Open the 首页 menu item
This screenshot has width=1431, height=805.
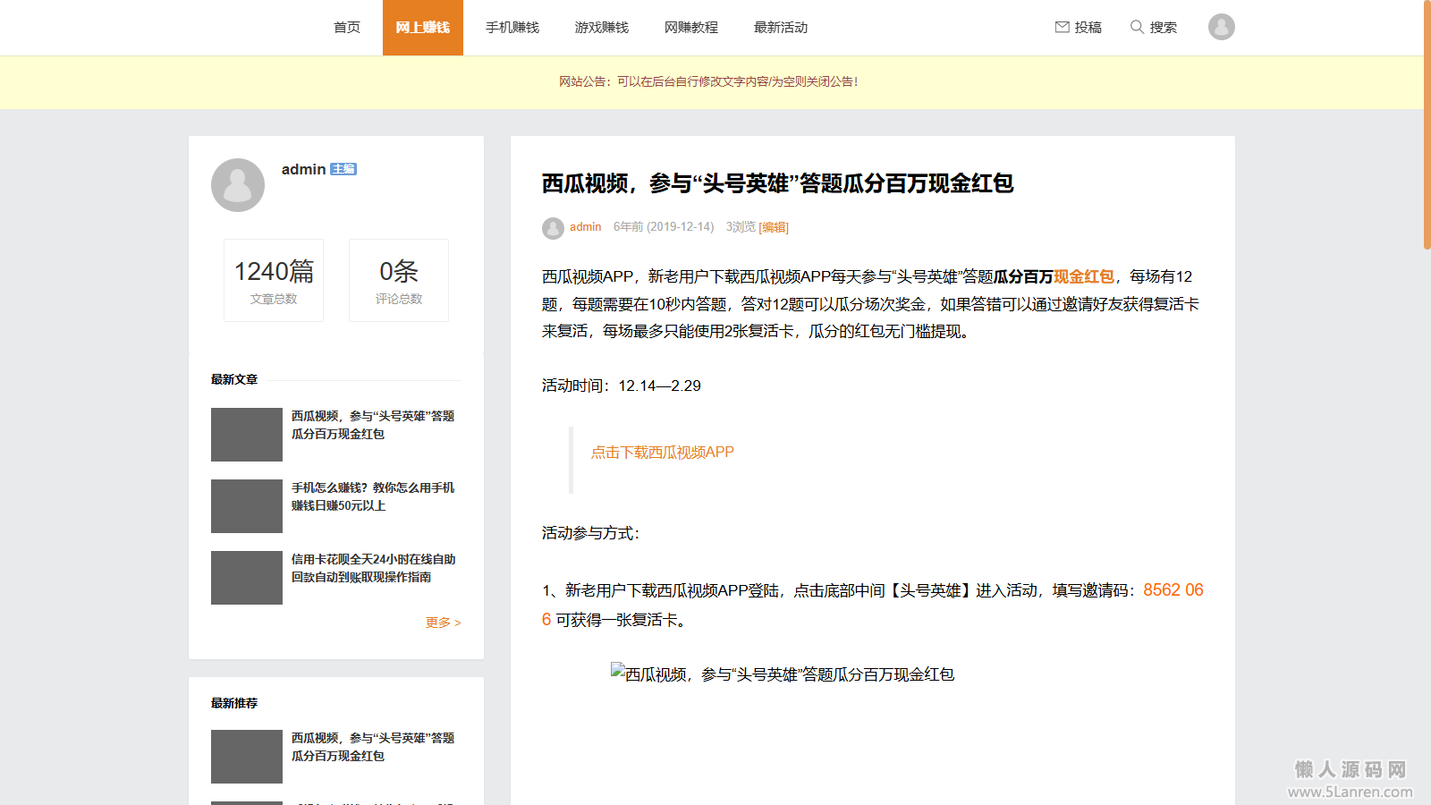(x=347, y=28)
